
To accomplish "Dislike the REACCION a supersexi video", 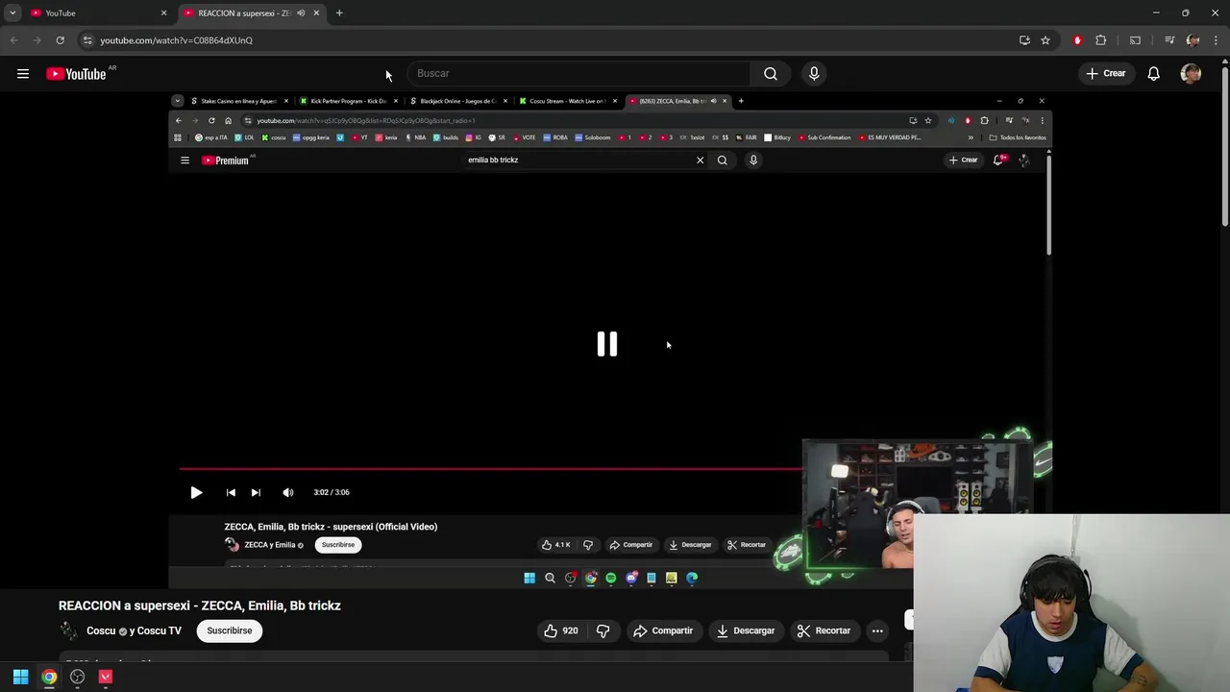I will [603, 630].
